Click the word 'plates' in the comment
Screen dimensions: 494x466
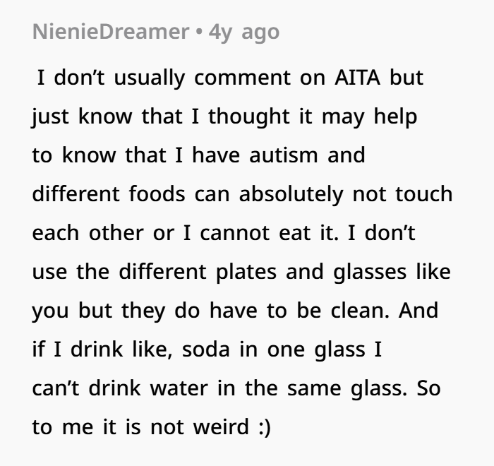246,272
